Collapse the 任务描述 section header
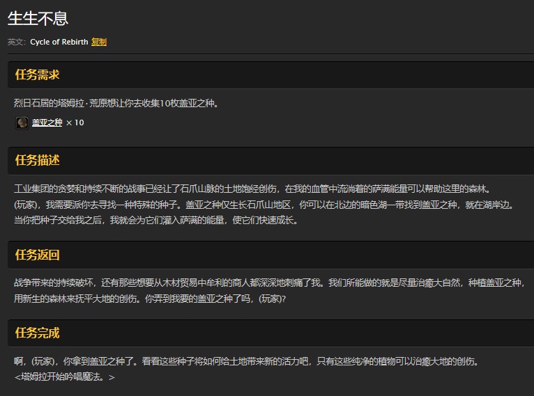The image size is (534, 396). [x=38, y=160]
